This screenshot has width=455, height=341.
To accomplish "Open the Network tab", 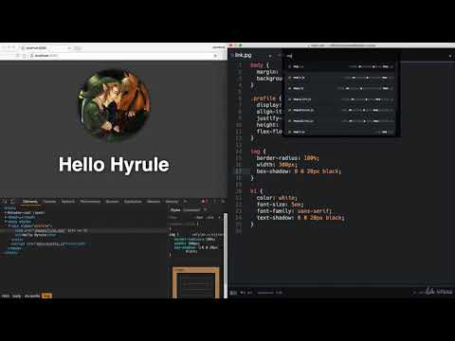I will click(68, 202).
